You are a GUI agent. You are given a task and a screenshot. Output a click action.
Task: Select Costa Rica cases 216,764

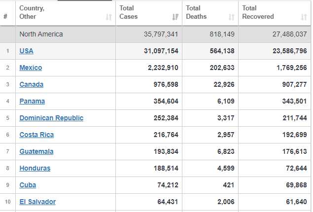(x=166, y=135)
